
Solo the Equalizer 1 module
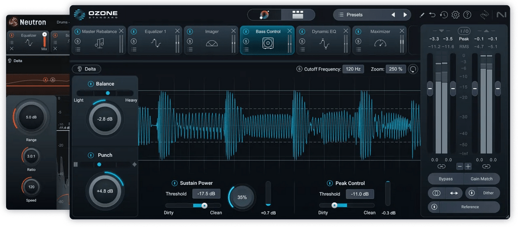click(134, 41)
